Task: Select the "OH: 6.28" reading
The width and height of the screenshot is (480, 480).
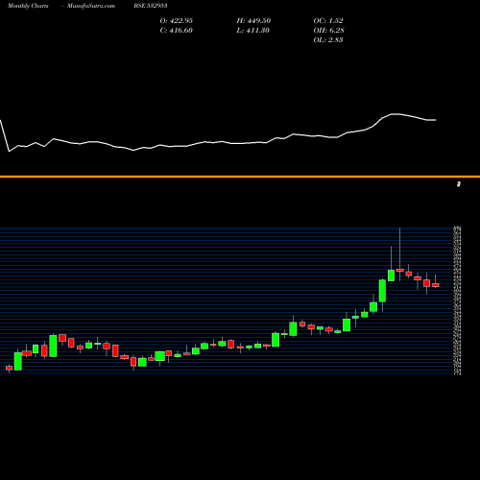Action: tap(328, 30)
